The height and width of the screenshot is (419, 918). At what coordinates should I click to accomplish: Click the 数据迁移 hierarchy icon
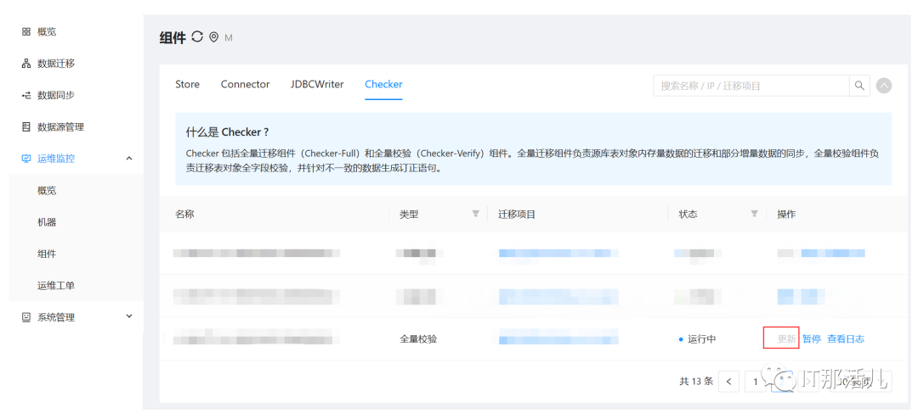[25, 64]
